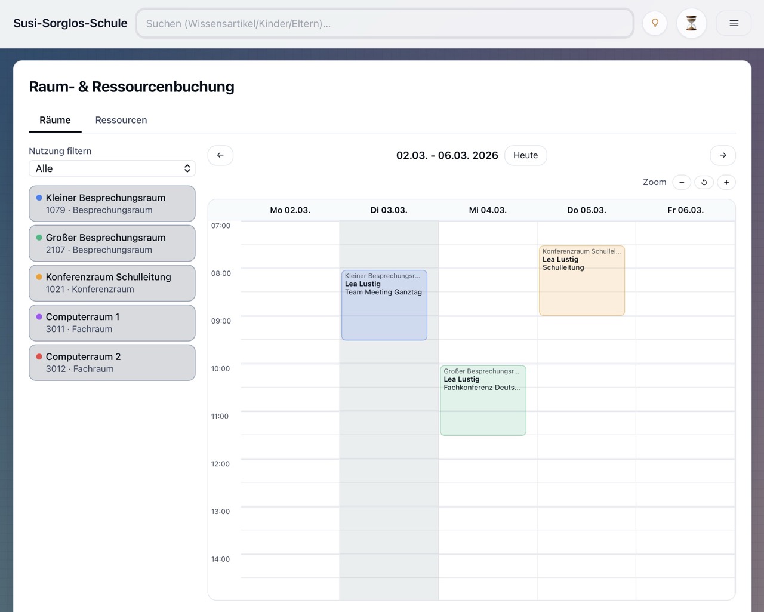This screenshot has height=612, width=764.
Task: Open the Susi-Sorglos-Schule home link
Action: pos(70,23)
